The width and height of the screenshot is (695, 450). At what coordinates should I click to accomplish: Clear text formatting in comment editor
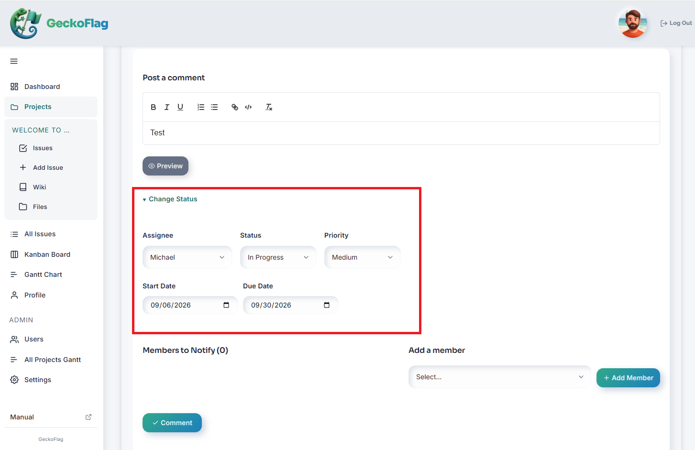coord(269,107)
